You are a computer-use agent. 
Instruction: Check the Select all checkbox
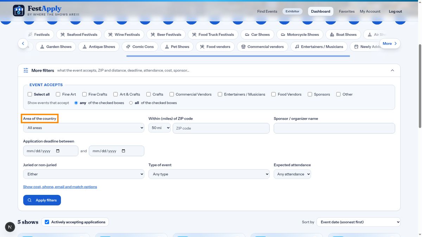(x=30, y=94)
